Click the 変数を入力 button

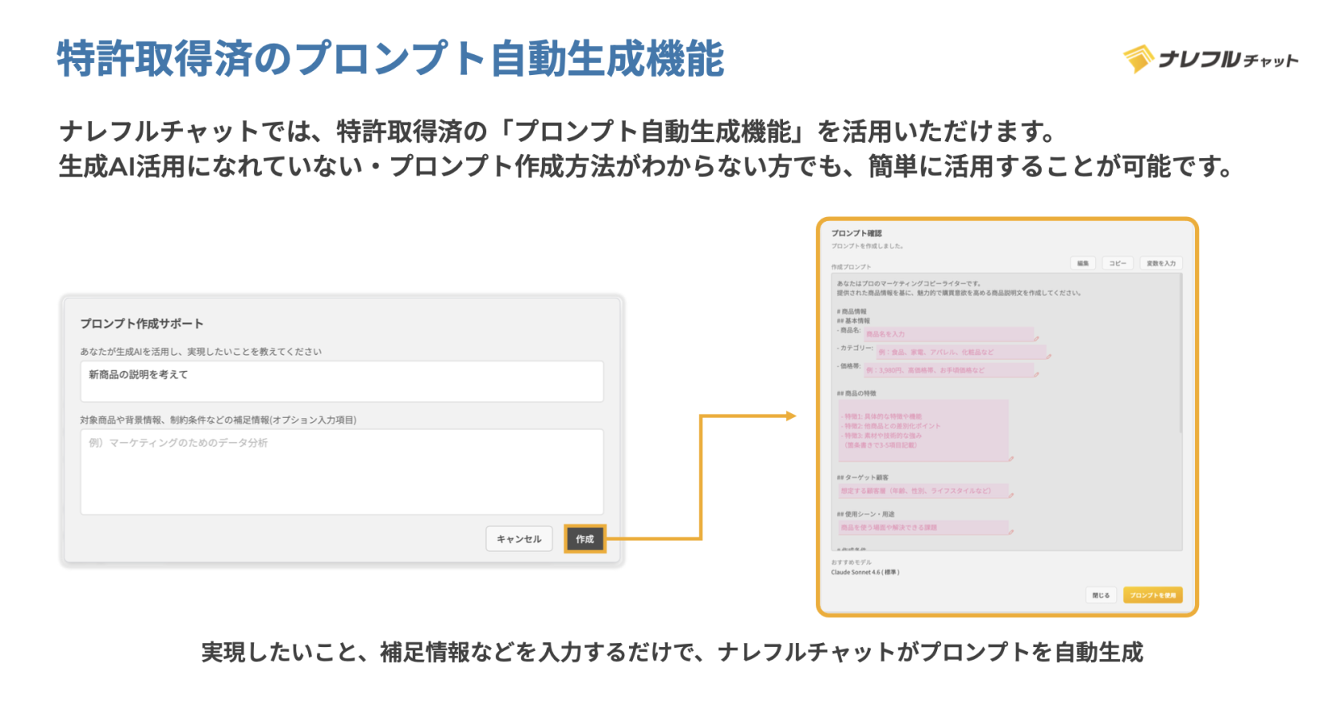point(1161,263)
